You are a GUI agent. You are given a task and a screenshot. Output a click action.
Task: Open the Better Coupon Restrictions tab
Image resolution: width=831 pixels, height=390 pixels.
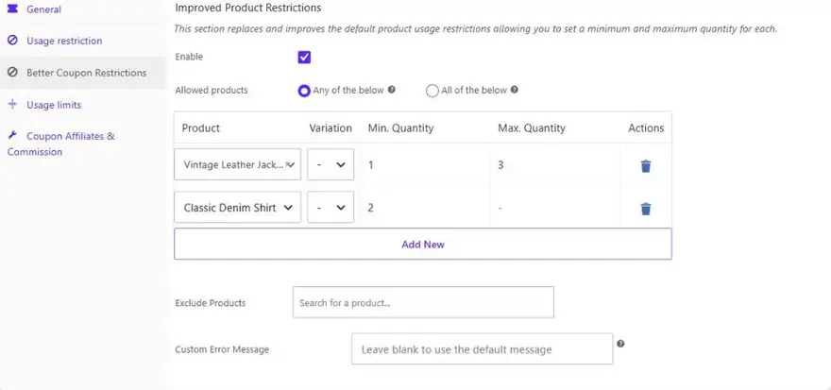click(83, 73)
